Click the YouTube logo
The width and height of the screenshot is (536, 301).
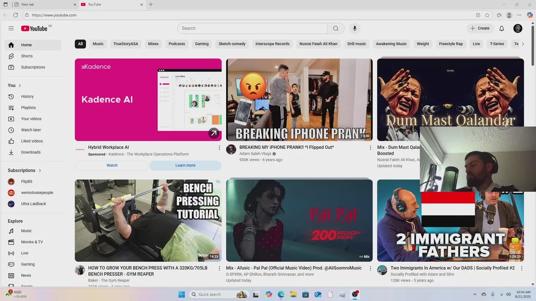pos(34,28)
